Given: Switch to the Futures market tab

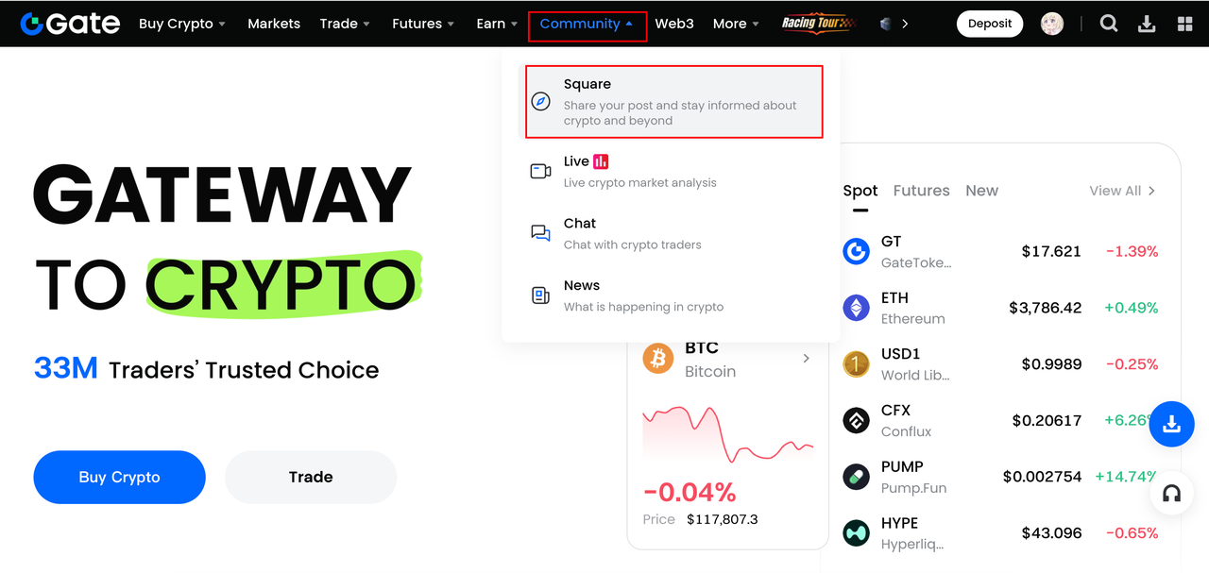Looking at the screenshot, I should coord(921,191).
